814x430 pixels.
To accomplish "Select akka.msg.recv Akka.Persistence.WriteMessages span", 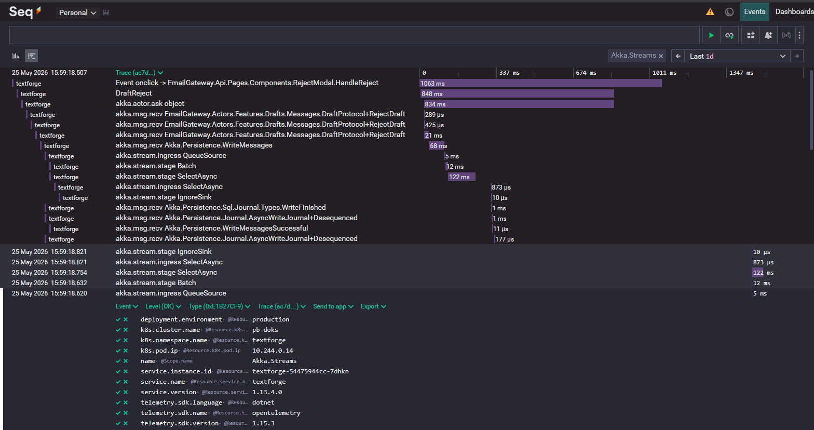I will point(194,145).
